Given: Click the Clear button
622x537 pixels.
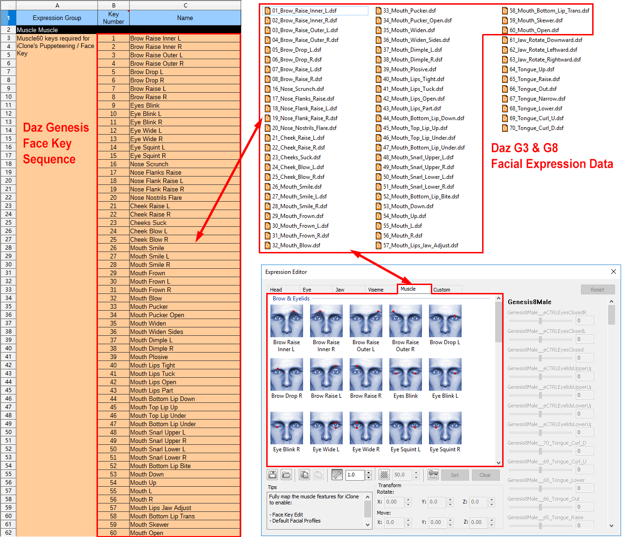Looking at the screenshot, I should click(x=485, y=475).
